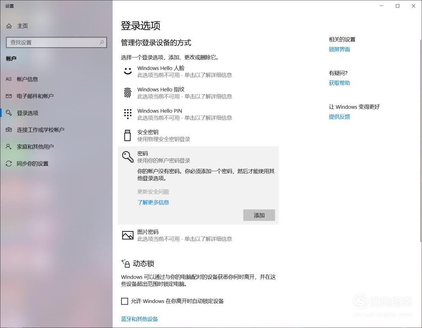This screenshot has height=328, width=422.
Task: Click the 电子邮件和帐户 envelope icon
Action: [x=9, y=96]
